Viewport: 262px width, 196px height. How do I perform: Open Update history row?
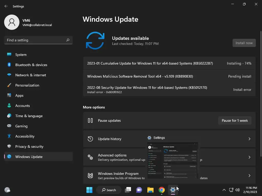(x=169, y=139)
